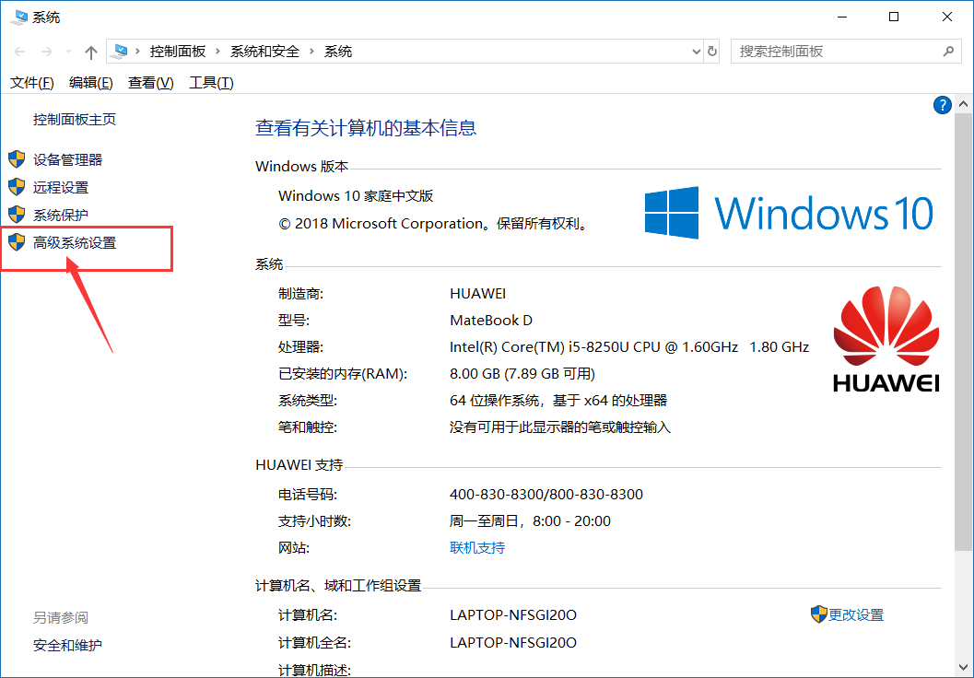974x678 pixels.
Task: Maximize the 系统 window
Action: pyautogui.click(x=893, y=17)
